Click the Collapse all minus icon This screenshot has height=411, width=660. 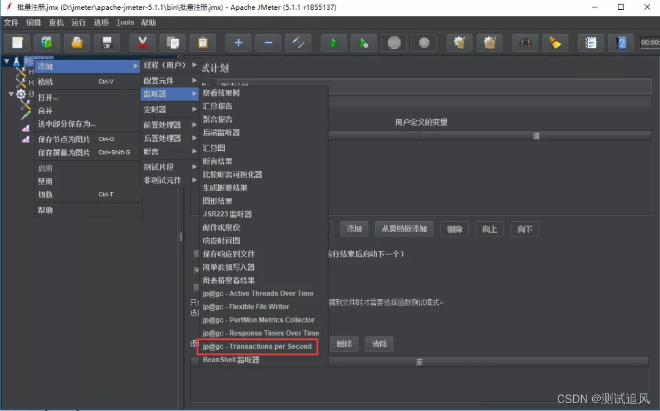click(268, 43)
